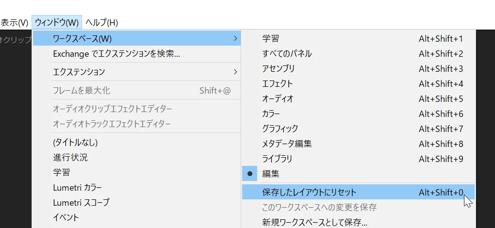This screenshot has height=228, width=495.
Task: Click このワークスペースへの変更を保存
Action: pyautogui.click(x=358, y=207)
